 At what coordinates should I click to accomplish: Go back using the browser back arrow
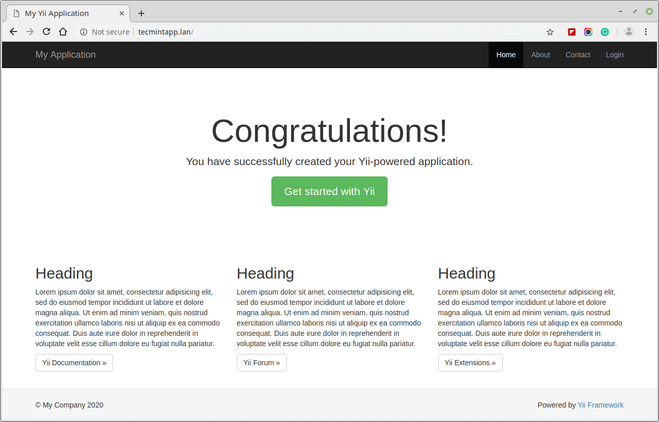coord(13,32)
